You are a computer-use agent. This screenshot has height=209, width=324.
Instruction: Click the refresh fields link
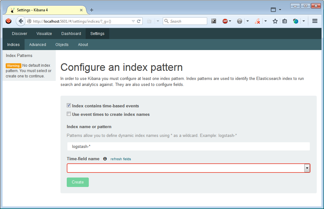point(121,159)
